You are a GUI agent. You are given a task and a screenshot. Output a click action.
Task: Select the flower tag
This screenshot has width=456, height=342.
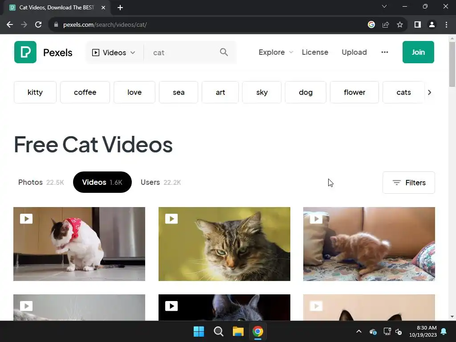[354, 92]
